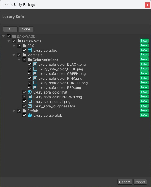Click the texture icon for luxury_sofa_color_BLACK.png
Screen dimensions: 151x187
click(x=35, y=64)
